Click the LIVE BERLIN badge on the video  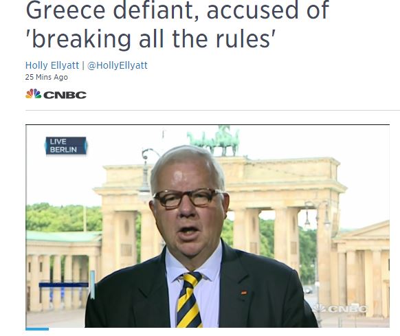click(66, 146)
